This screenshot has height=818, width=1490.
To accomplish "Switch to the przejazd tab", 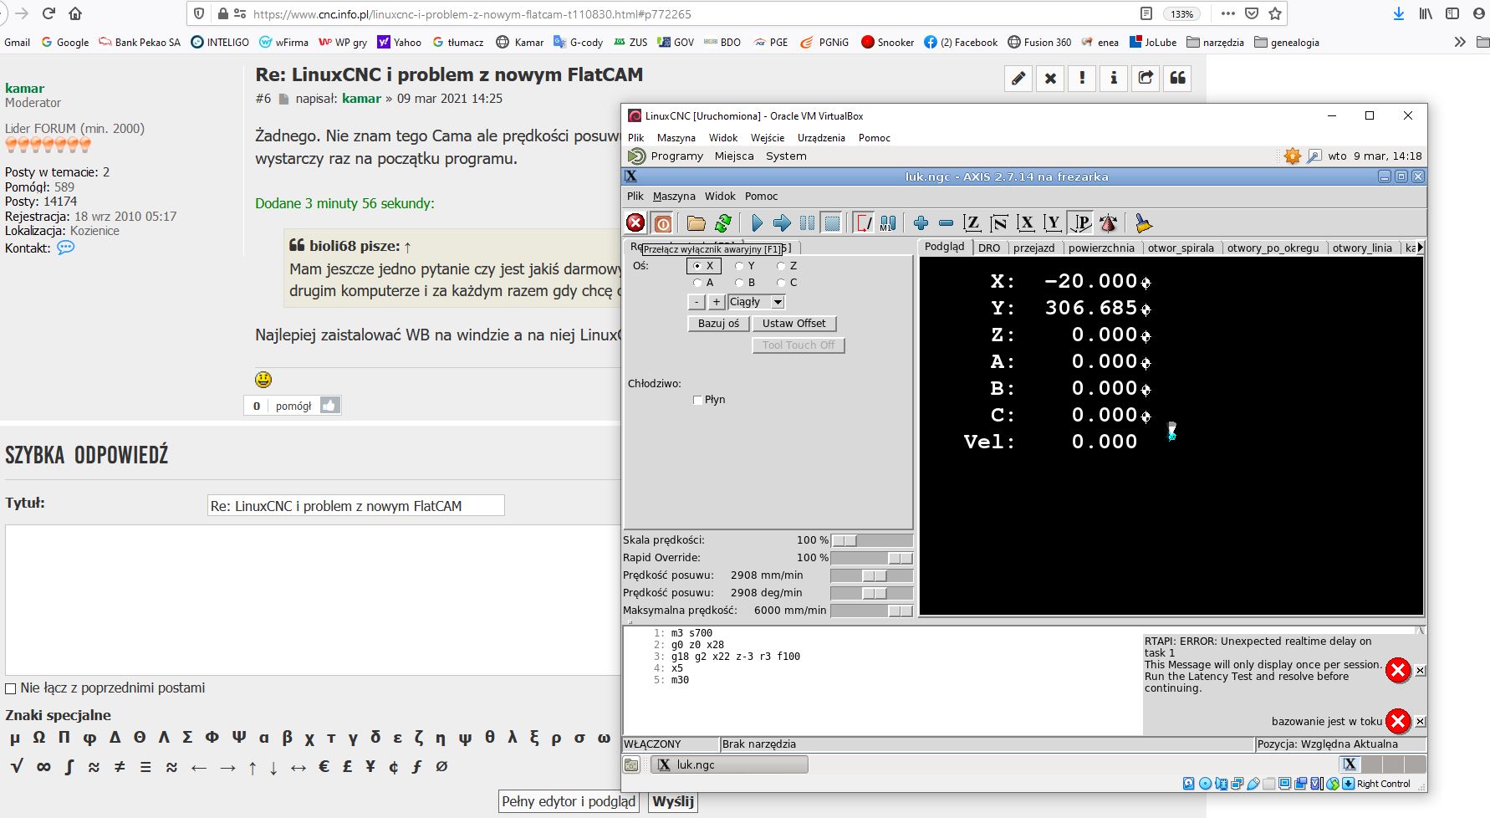I will pyautogui.click(x=1033, y=248).
